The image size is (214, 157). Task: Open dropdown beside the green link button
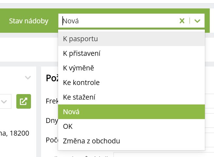coord(5,102)
